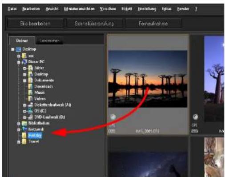Select the tall baobab blue-sky thumbnail
This screenshot has height=177, width=225.
click(x=214, y=79)
